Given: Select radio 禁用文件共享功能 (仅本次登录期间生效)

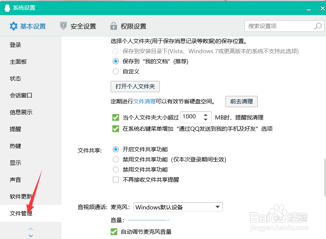Looking at the screenshot, I should click(116, 160).
